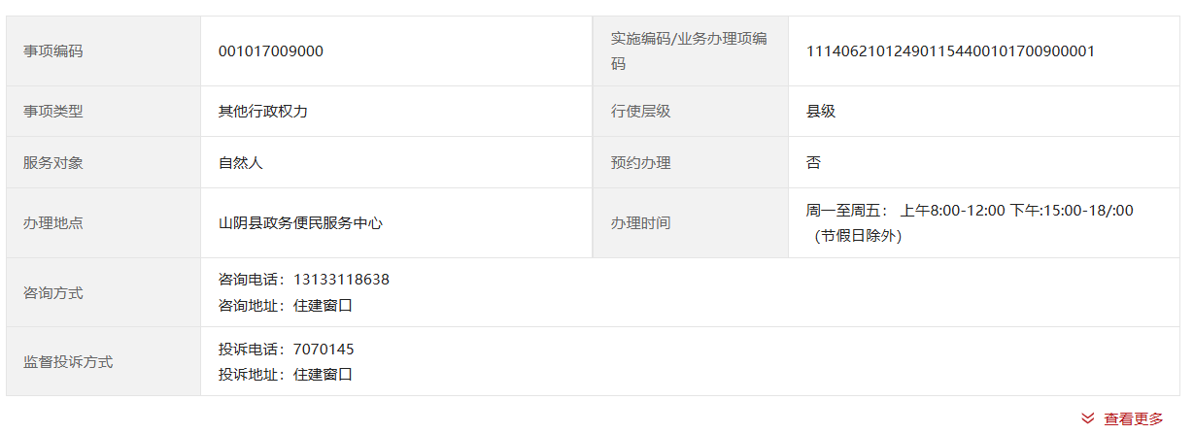Click the 监督投诉方式 label cell
Image resolution: width=1194 pixels, height=434 pixels.
tap(68, 362)
